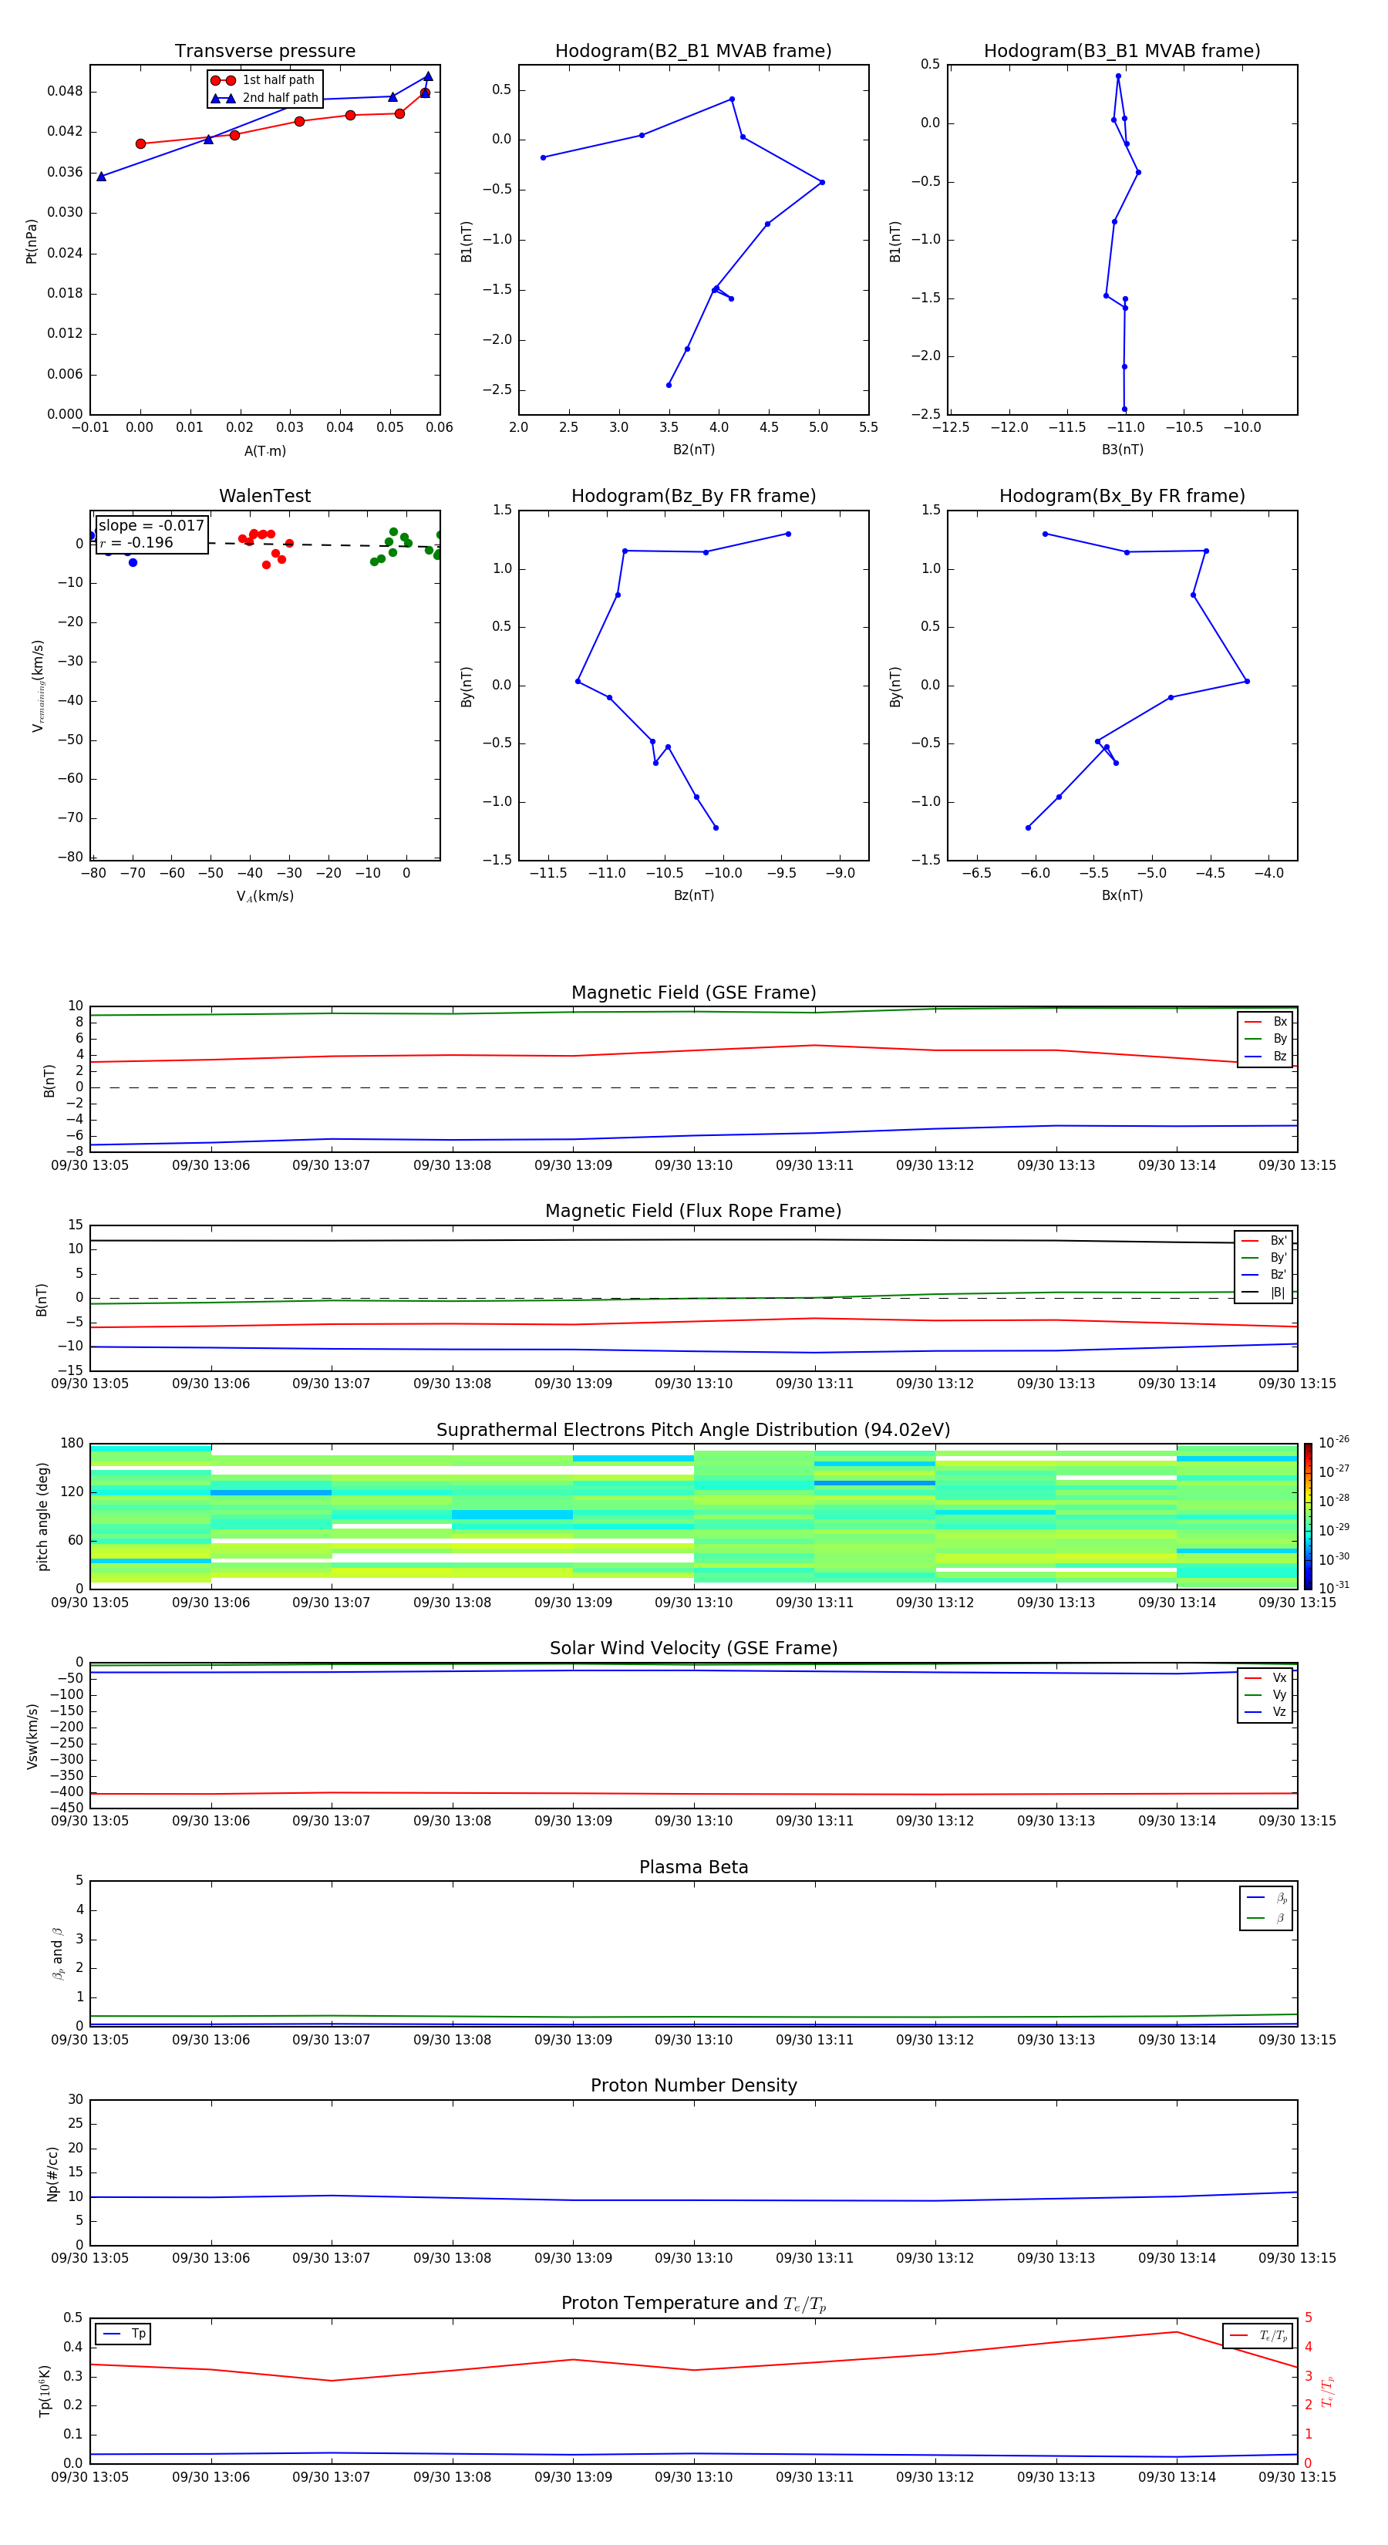Viewport: 1388px width, 2545px height.
Task: Click the topmost blue triangle in Transverse pressure plot
Action: click(428, 76)
